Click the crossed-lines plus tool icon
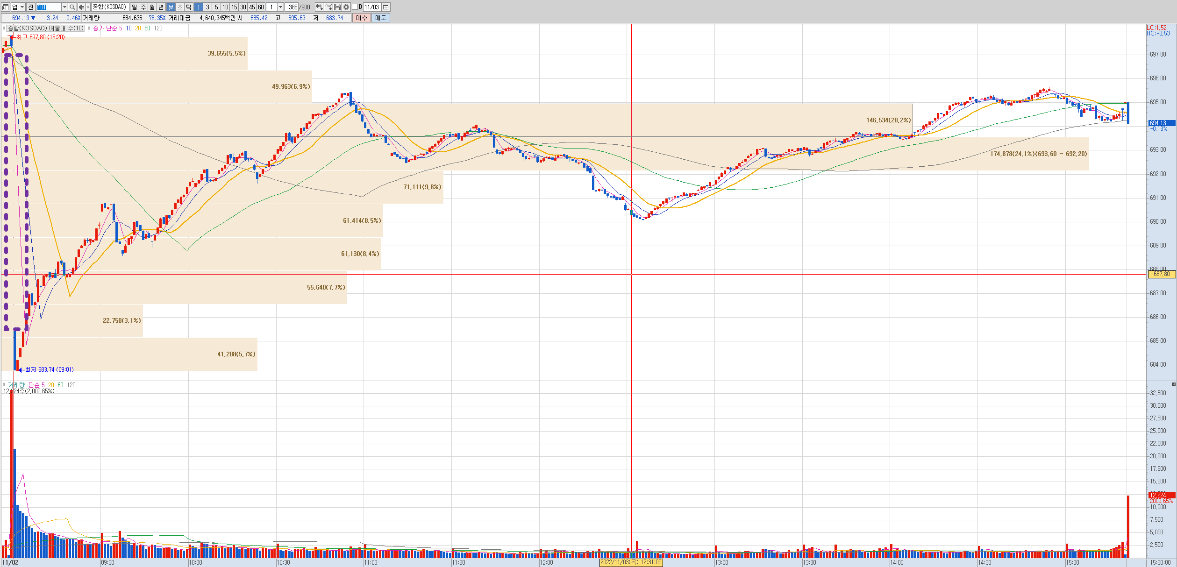1177x567 pixels. click(x=328, y=7)
